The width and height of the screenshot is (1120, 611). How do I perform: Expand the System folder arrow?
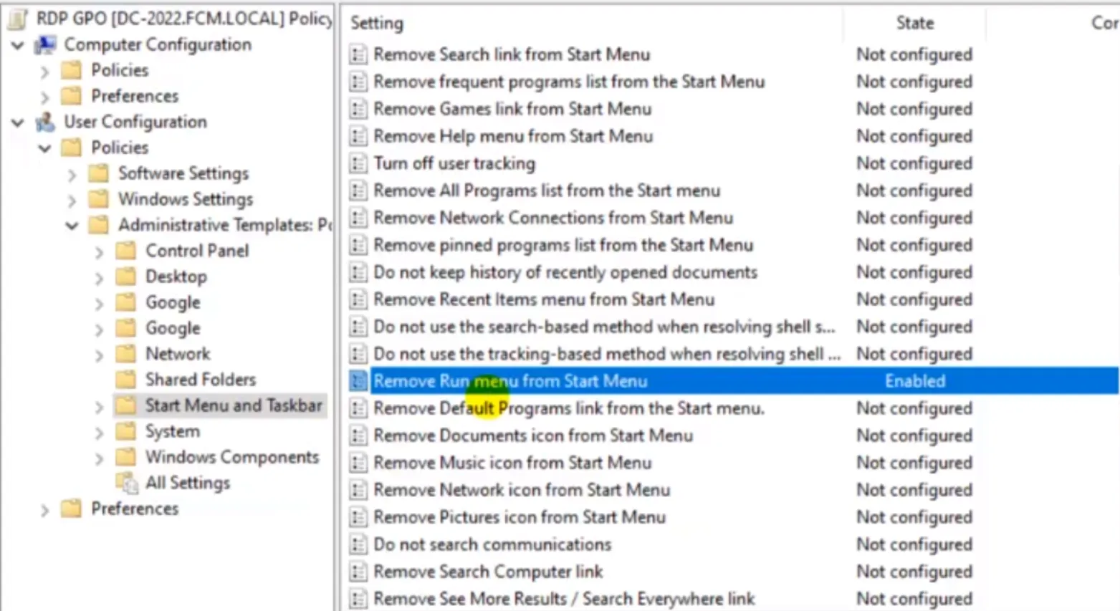tap(99, 433)
